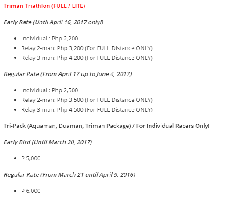The width and height of the screenshot is (234, 199).
Task: Click the bullet before P 6,000
Action: [15, 191]
